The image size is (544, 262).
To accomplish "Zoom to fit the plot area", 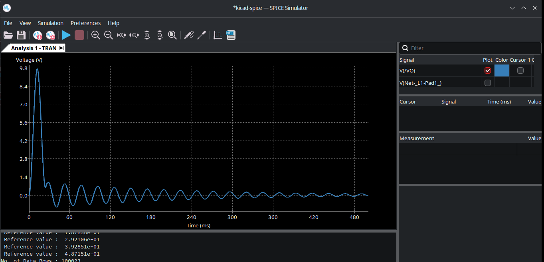I will 172,35.
